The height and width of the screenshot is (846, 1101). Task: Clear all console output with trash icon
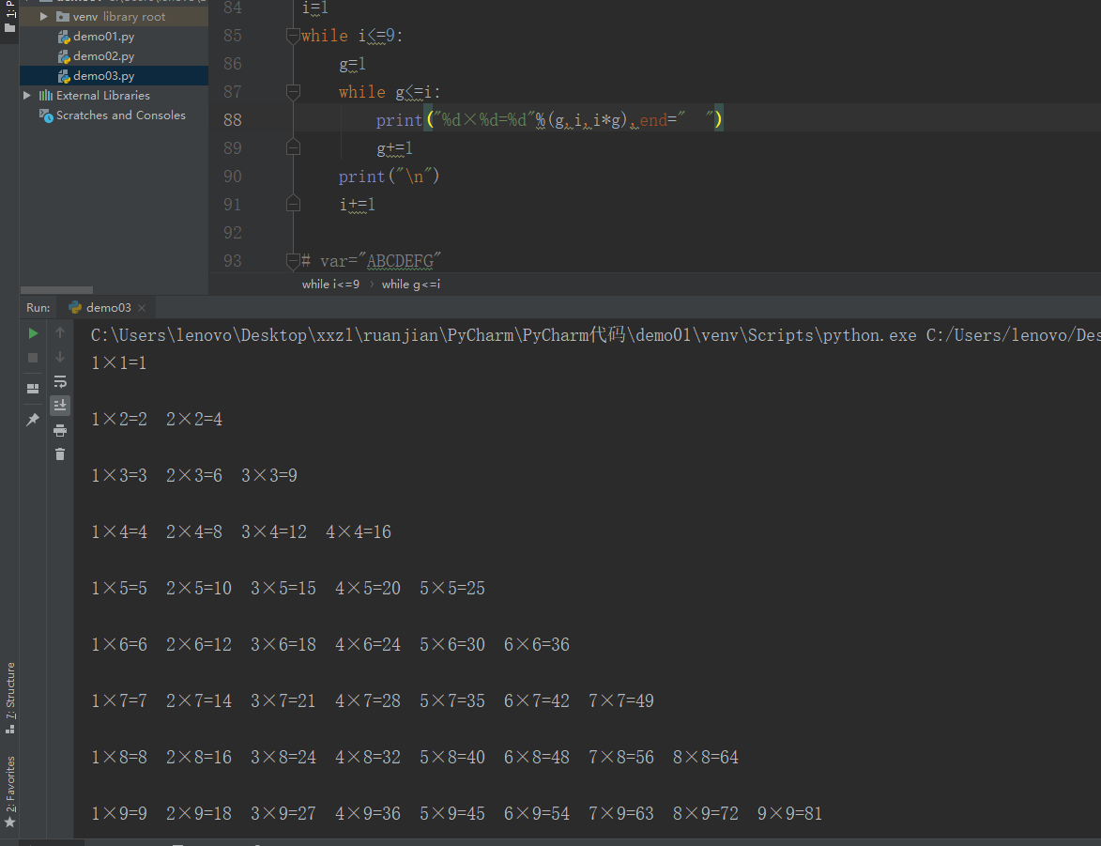tap(59, 454)
